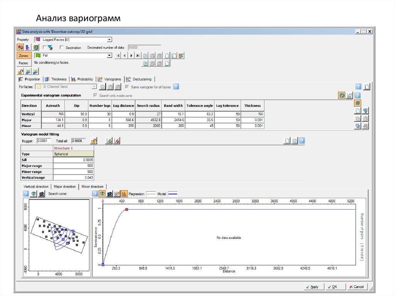Click the orange-highlighted table icon beside the variogram table
The height and width of the screenshot is (296, 395).
point(358,103)
